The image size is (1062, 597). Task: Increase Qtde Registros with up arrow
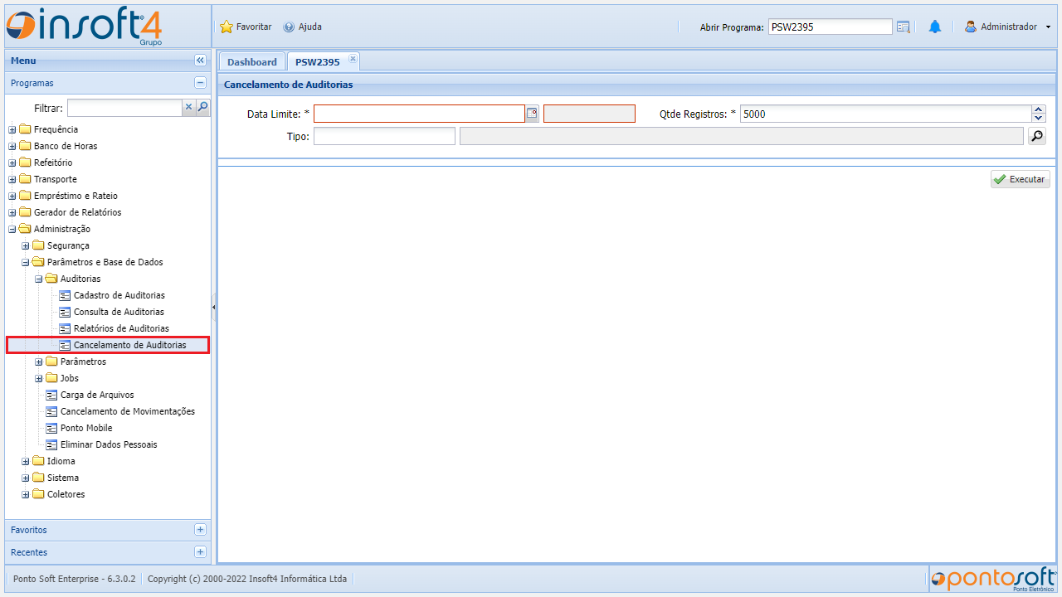click(x=1039, y=109)
